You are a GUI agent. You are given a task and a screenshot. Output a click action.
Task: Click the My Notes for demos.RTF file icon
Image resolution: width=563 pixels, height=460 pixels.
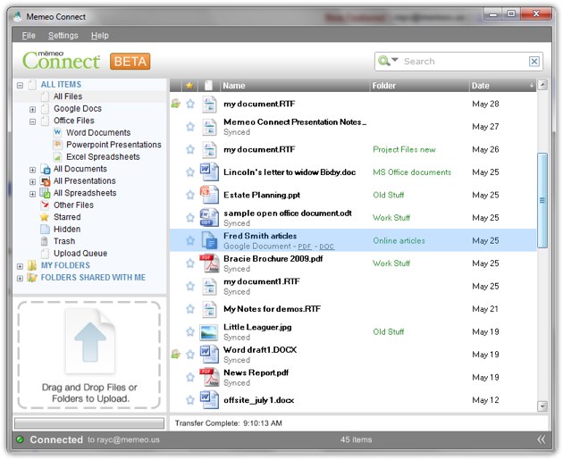(x=209, y=309)
